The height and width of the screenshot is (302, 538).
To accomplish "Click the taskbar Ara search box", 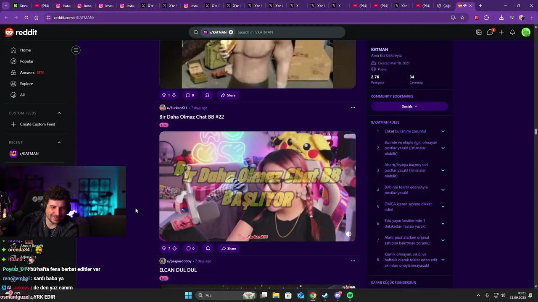I will pyautogui.click(x=227, y=295).
